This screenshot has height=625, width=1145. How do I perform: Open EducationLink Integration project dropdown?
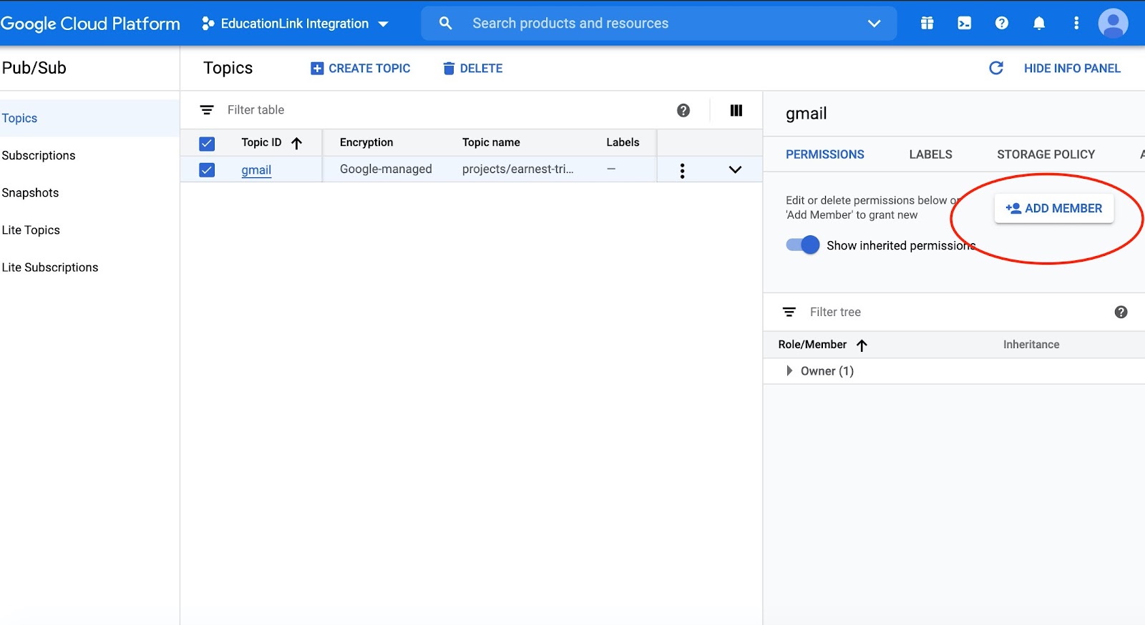(x=295, y=24)
